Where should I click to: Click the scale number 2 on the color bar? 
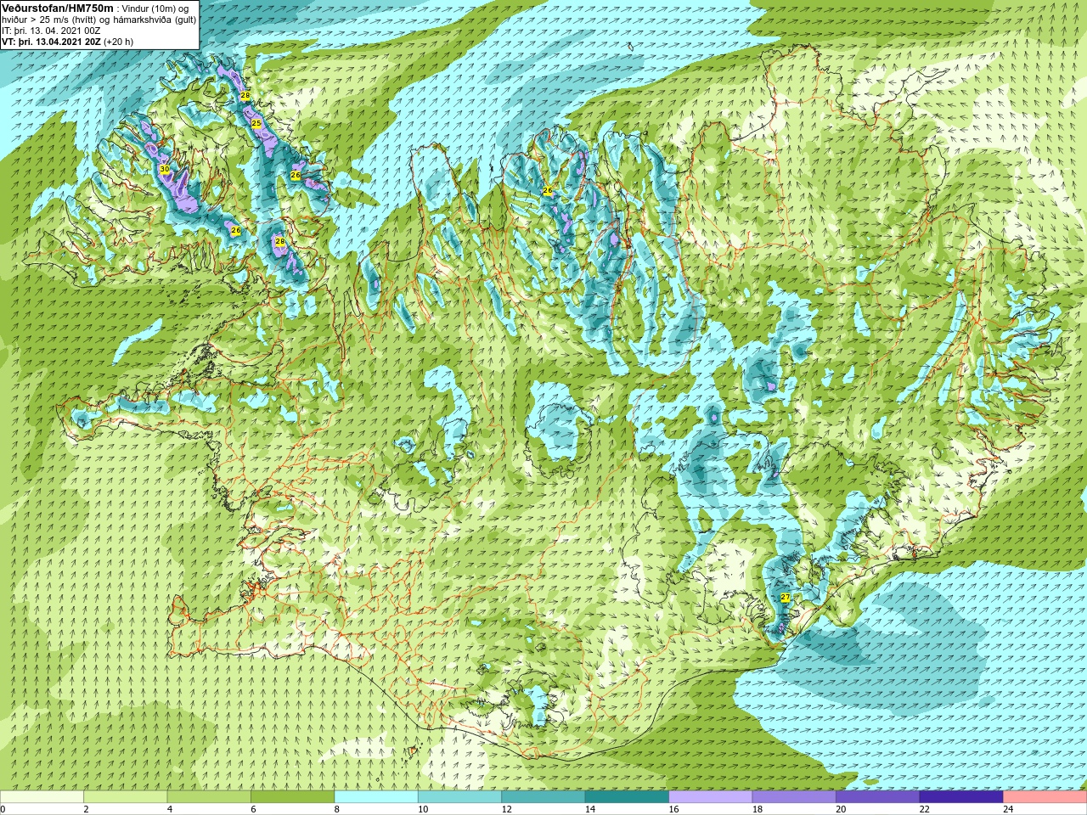(x=86, y=809)
